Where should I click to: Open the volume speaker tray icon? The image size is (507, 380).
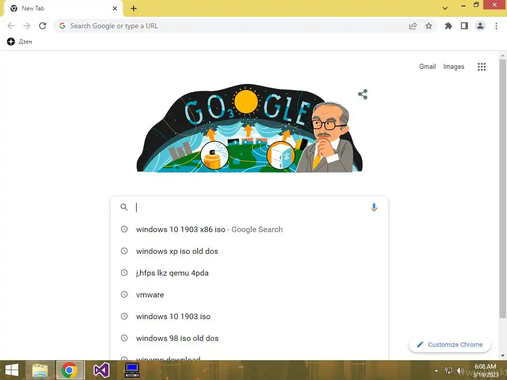click(460, 371)
